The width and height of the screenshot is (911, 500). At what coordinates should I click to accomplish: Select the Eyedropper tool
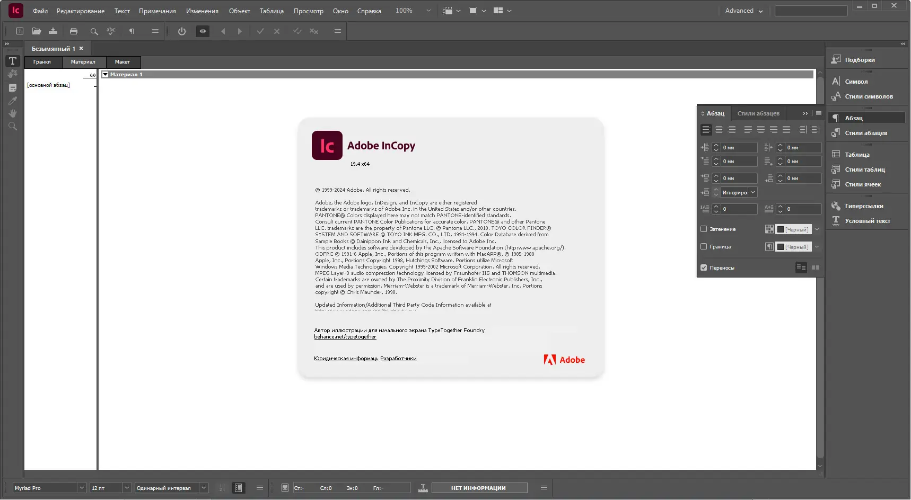pos(13,101)
